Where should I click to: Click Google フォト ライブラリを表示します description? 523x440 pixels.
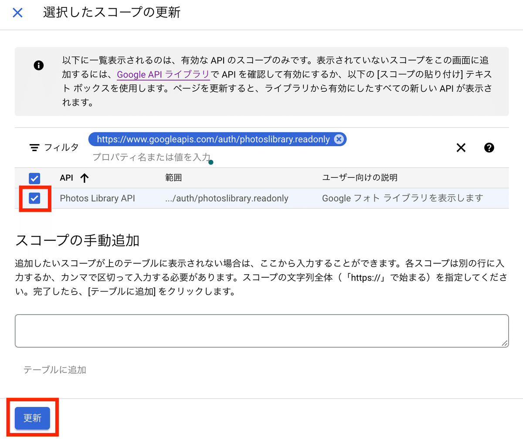pyautogui.click(x=403, y=198)
